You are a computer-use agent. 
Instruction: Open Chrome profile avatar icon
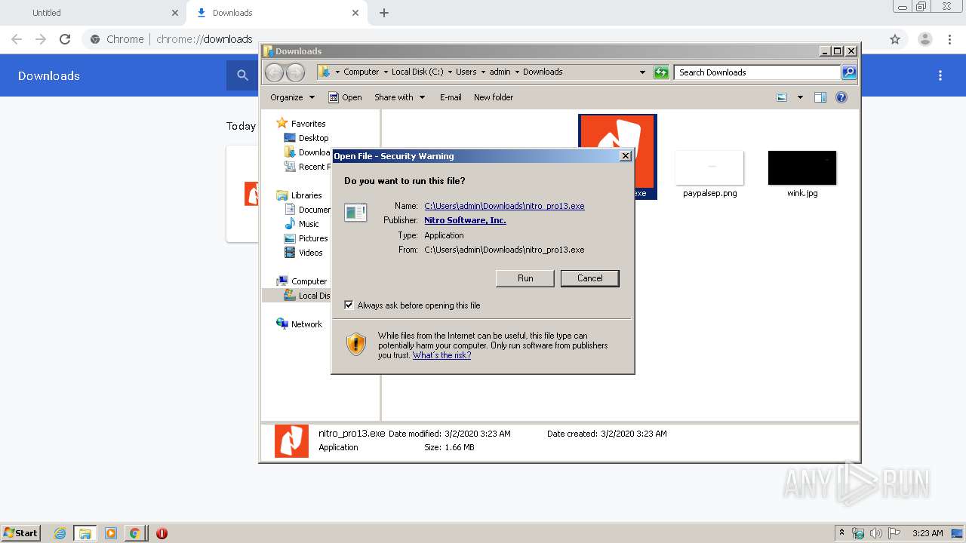coord(924,39)
